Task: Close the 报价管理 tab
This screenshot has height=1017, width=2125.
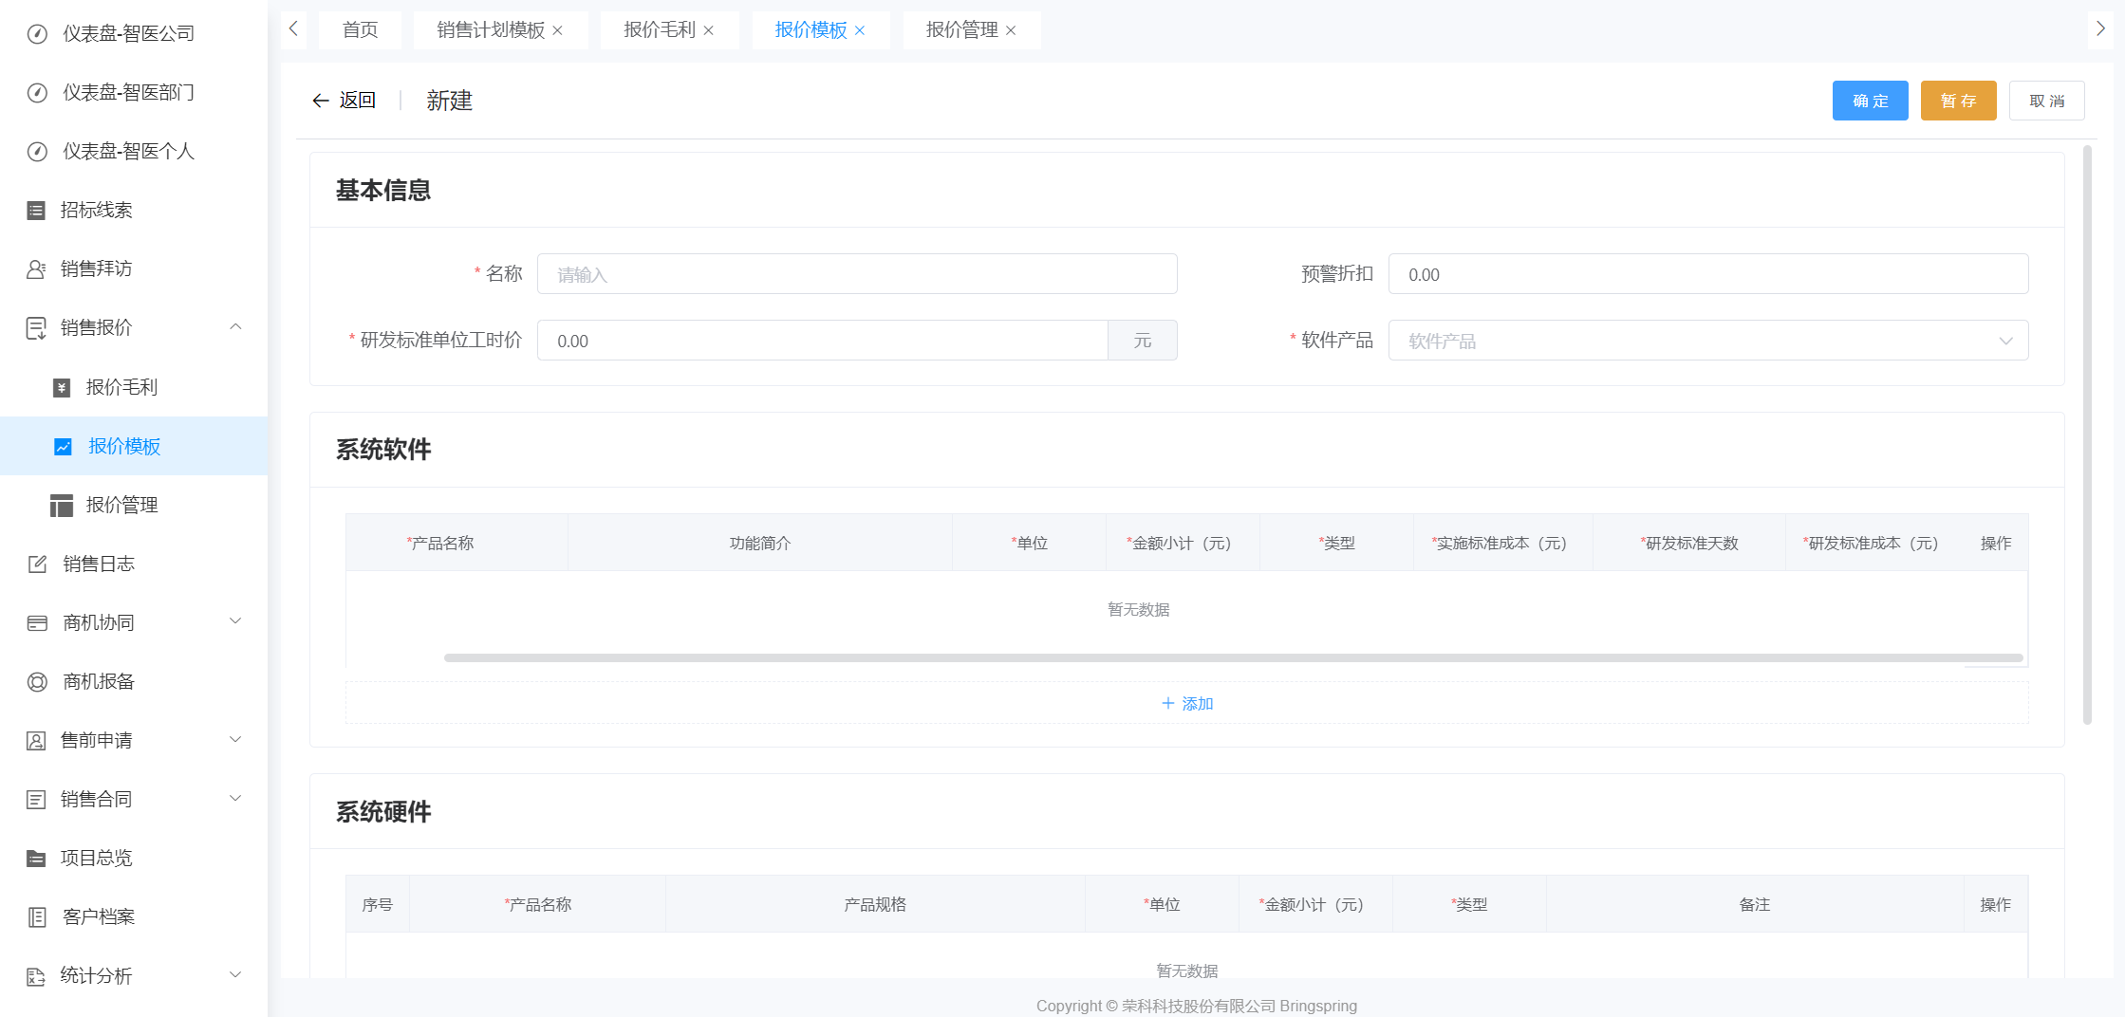Action: pyautogui.click(x=1011, y=30)
